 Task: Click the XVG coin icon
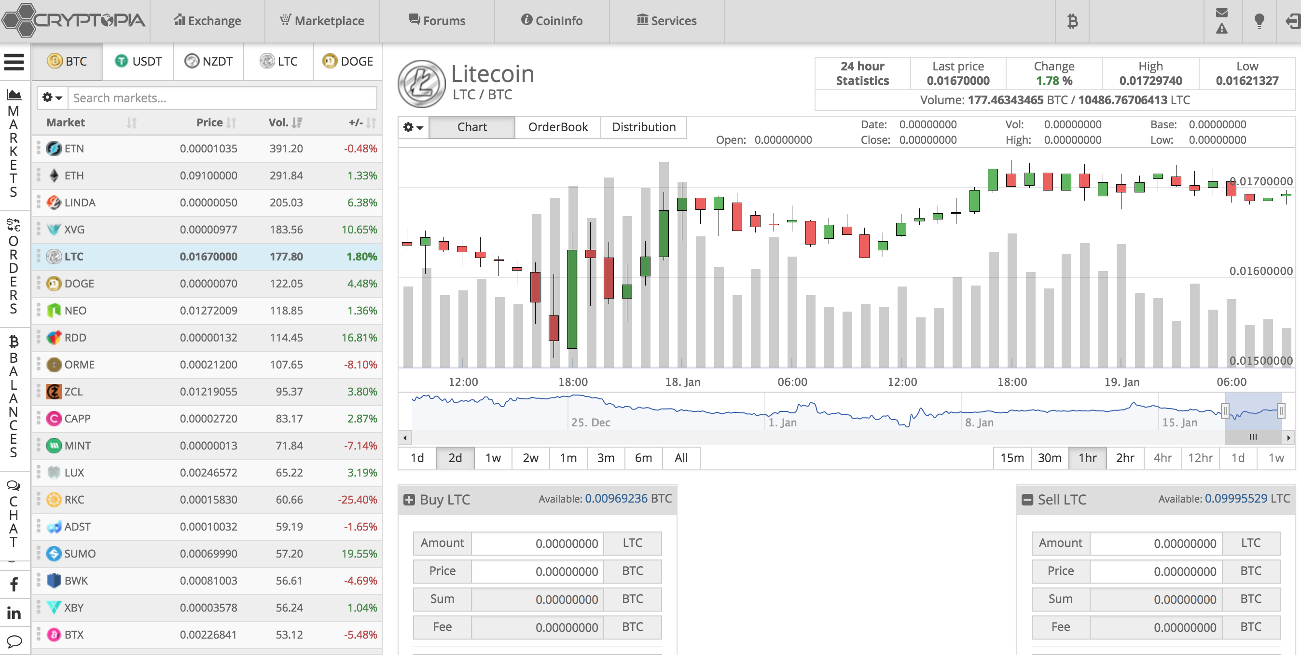(54, 230)
